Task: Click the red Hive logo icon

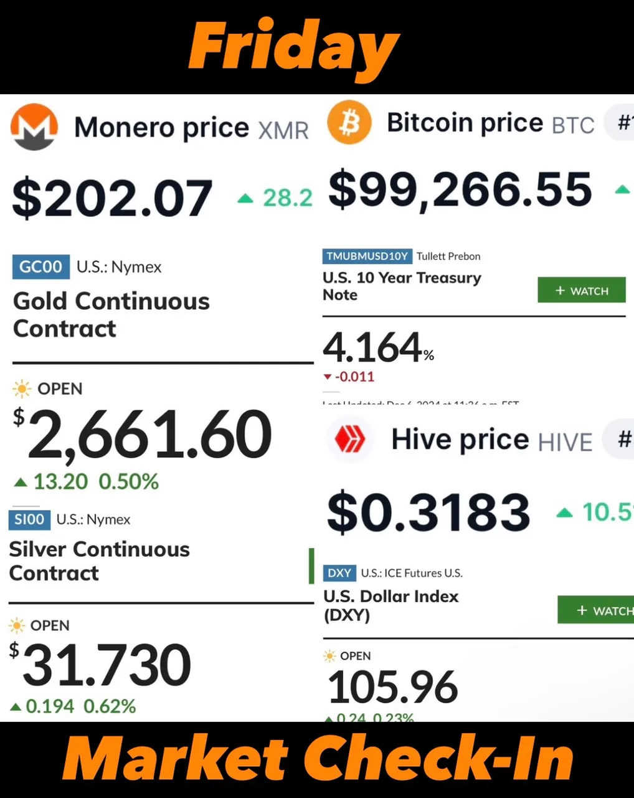Action: (x=350, y=440)
